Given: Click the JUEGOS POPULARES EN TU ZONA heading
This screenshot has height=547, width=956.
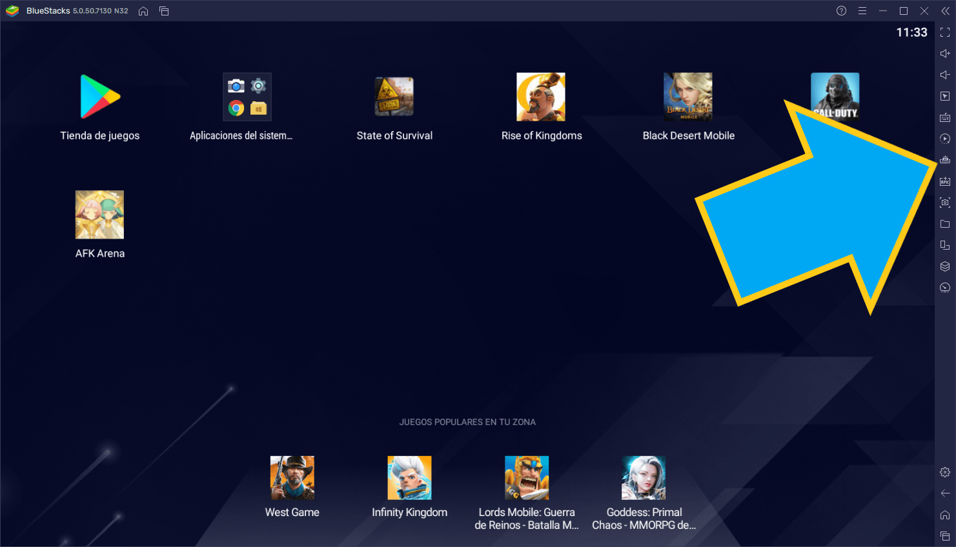Looking at the screenshot, I should tap(467, 422).
